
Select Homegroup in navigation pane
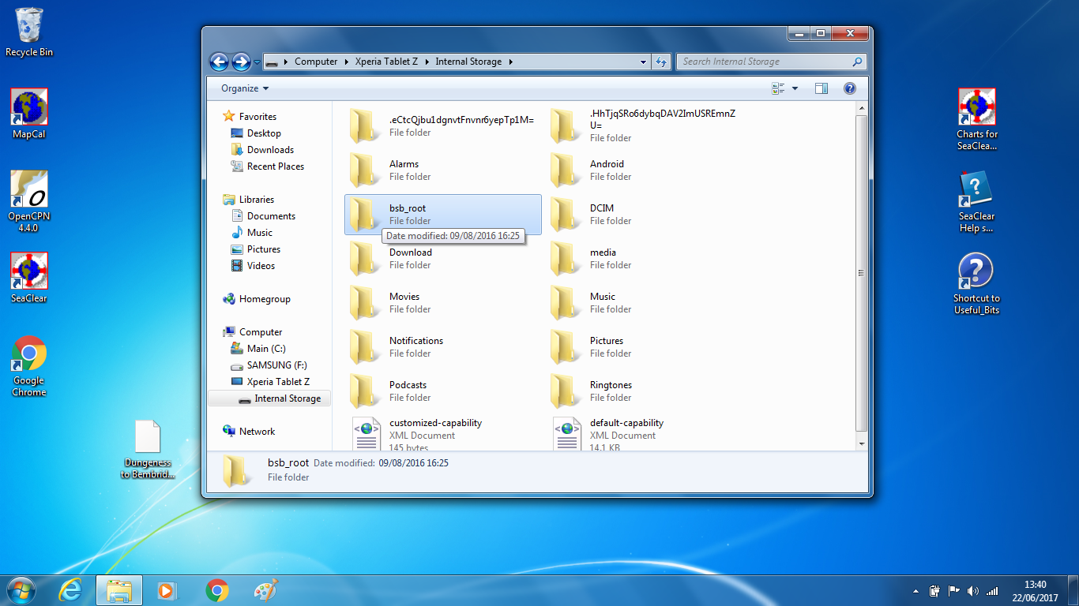click(265, 299)
